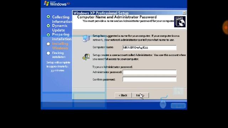This screenshot has height=128, width=228.
Task: Click the user accounts icon
Action: 86,57
